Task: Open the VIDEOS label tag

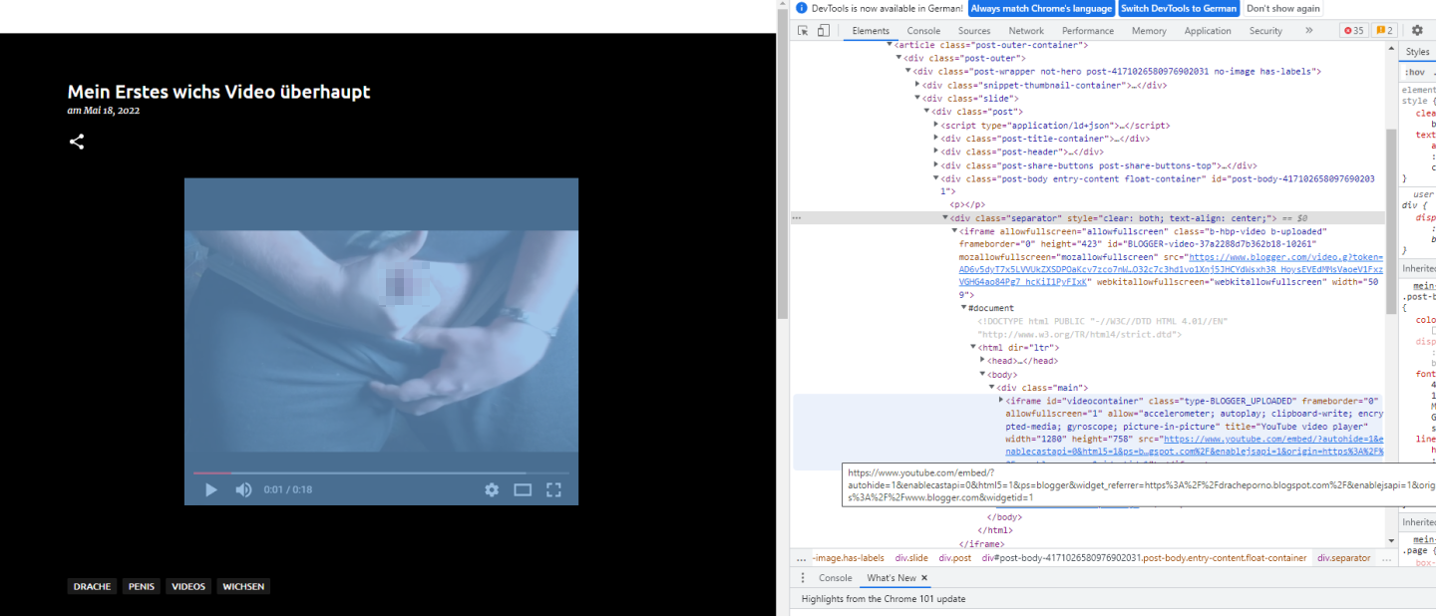Action: (188, 586)
